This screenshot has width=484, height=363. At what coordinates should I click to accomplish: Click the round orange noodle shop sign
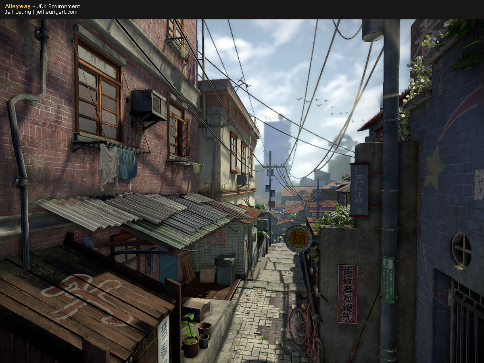[298, 239]
